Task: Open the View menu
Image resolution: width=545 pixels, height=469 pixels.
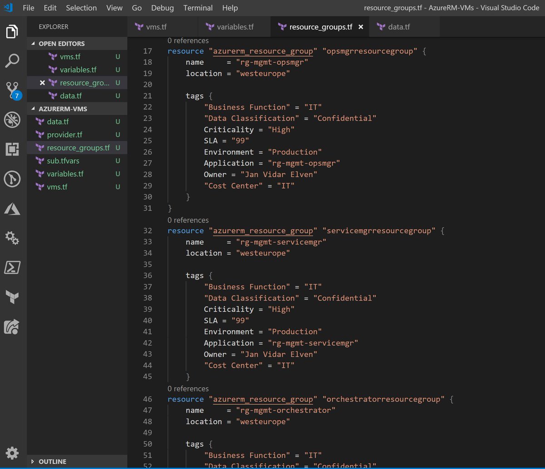Action: pos(114,8)
